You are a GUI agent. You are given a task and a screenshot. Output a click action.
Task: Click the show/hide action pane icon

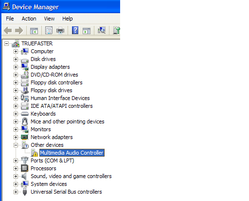(87, 31)
